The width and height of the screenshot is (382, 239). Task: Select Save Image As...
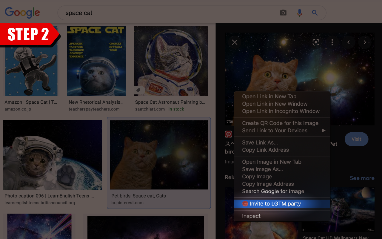pos(282,169)
